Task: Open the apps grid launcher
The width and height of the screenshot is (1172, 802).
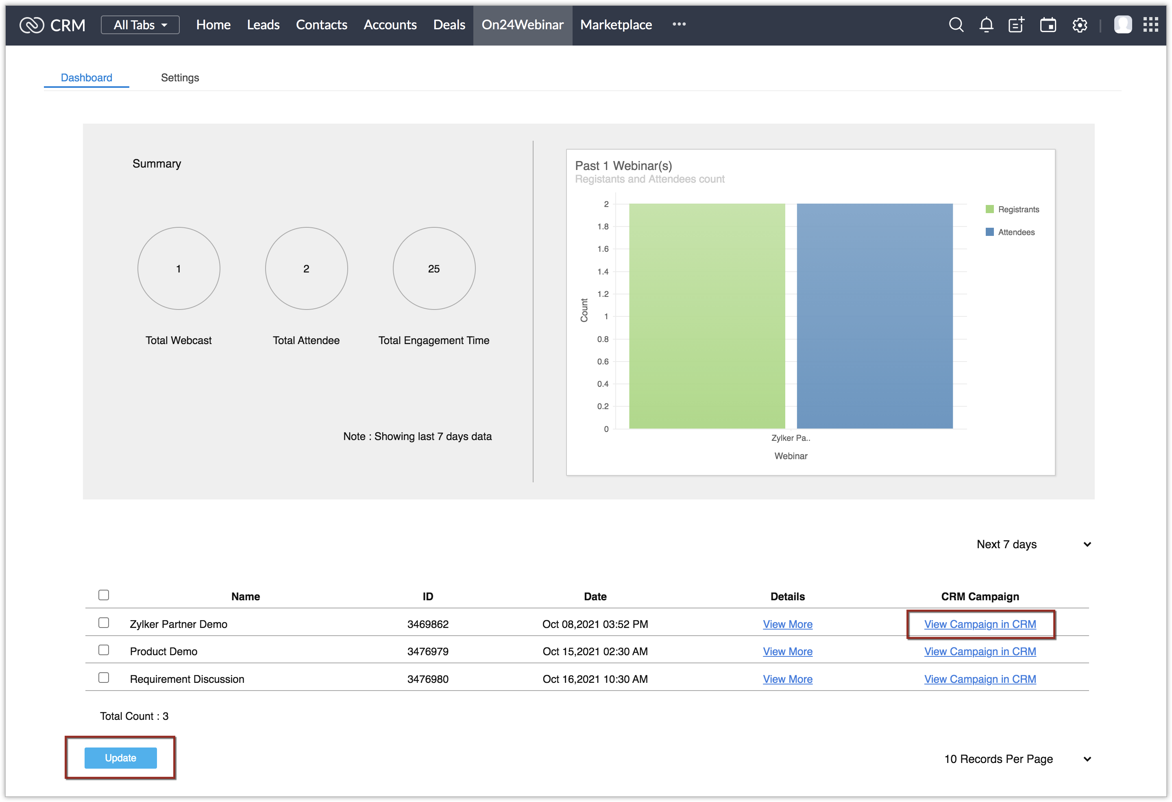Action: point(1151,24)
